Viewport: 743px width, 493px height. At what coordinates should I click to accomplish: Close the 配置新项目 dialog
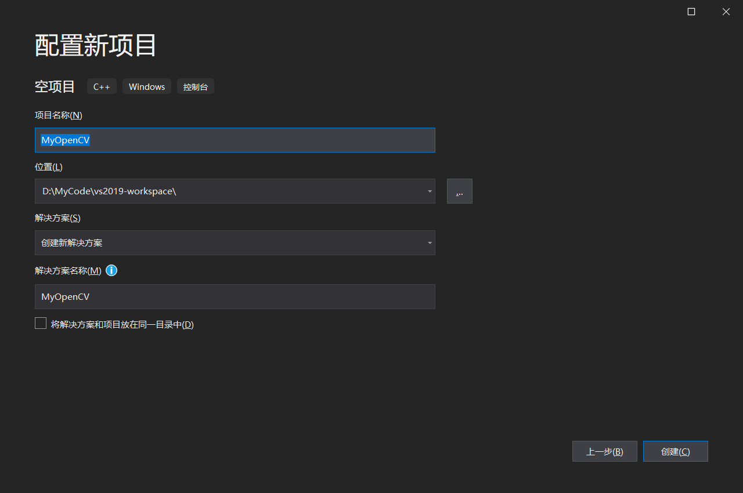(x=726, y=12)
